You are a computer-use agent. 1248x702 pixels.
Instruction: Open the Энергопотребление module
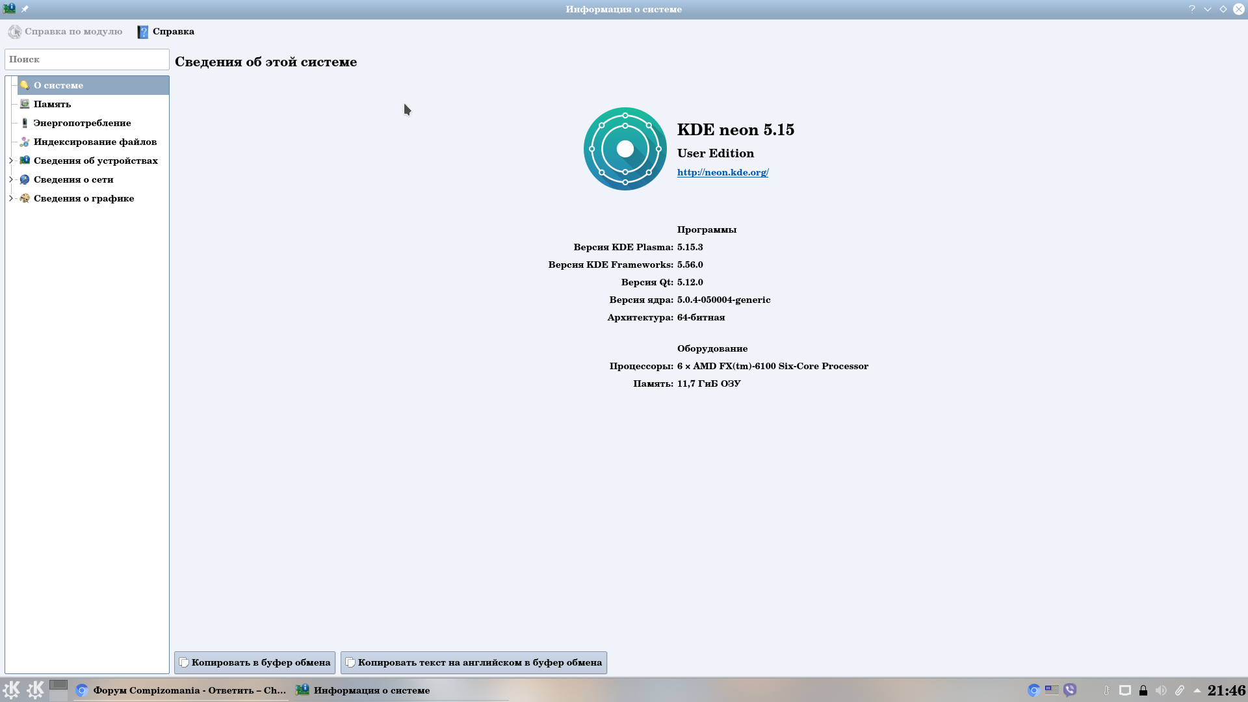(82, 123)
